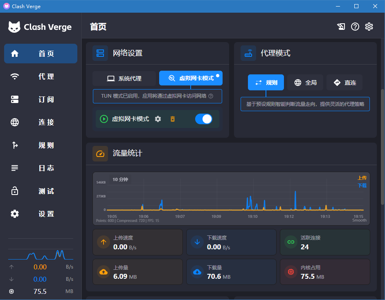The height and width of the screenshot is (300, 385).
Task: Open TUN mode gear settings icon
Action: click(158, 119)
